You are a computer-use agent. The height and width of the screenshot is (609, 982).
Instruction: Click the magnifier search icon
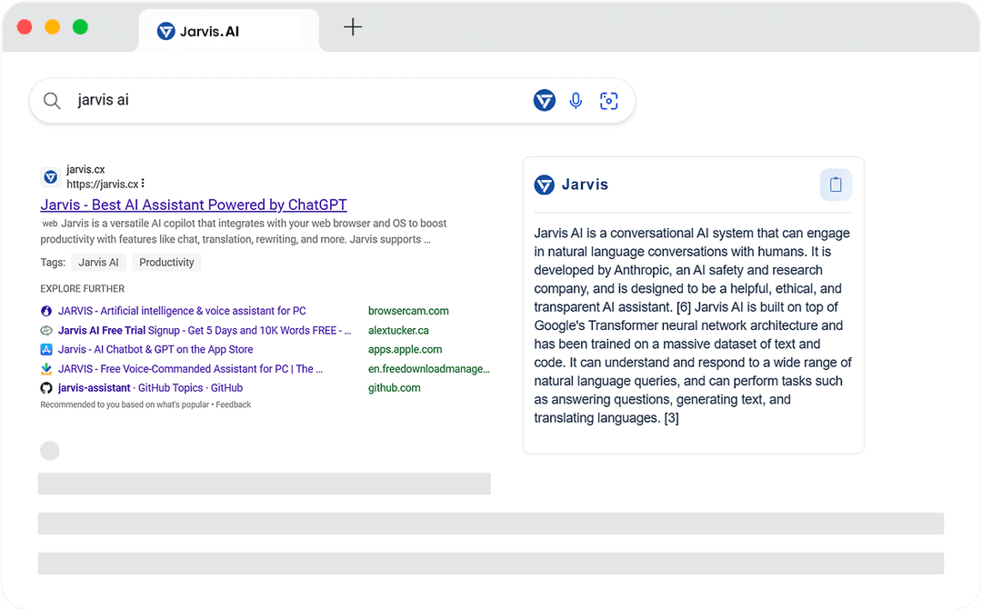pyautogui.click(x=52, y=101)
